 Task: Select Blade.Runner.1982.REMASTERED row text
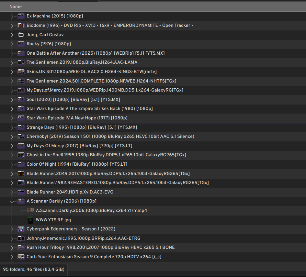[x=118, y=183]
